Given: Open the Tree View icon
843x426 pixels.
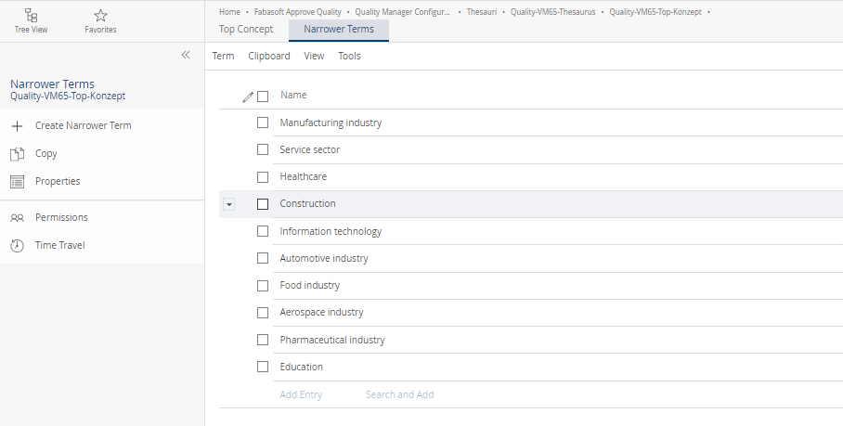Looking at the screenshot, I should 32,16.
